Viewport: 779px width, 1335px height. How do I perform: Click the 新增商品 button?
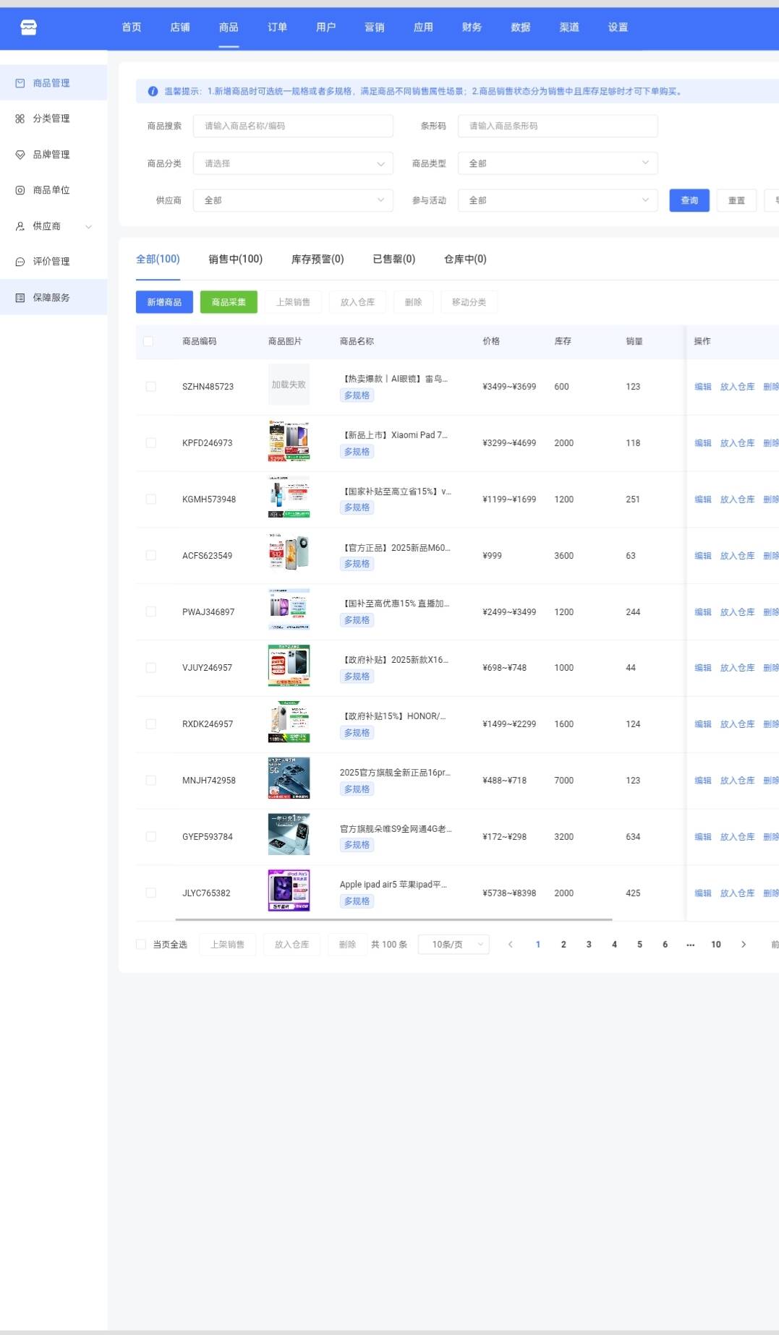coord(164,302)
